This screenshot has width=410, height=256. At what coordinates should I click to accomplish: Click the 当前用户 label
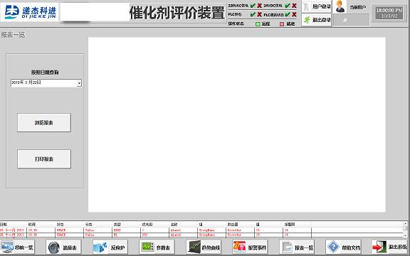coord(358,7)
